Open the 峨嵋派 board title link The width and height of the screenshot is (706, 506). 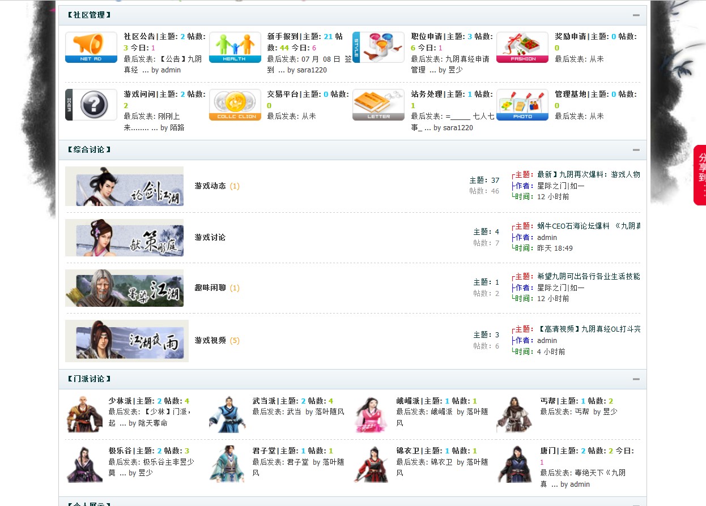pos(408,401)
